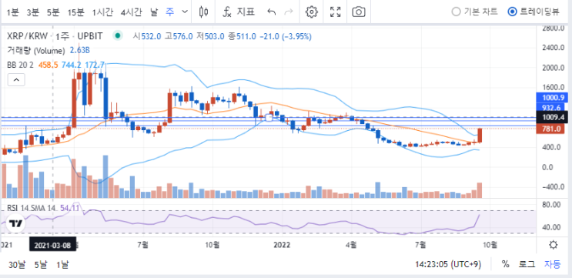
Task: Click the 2021-03-08 date label
Action: click(52, 244)
